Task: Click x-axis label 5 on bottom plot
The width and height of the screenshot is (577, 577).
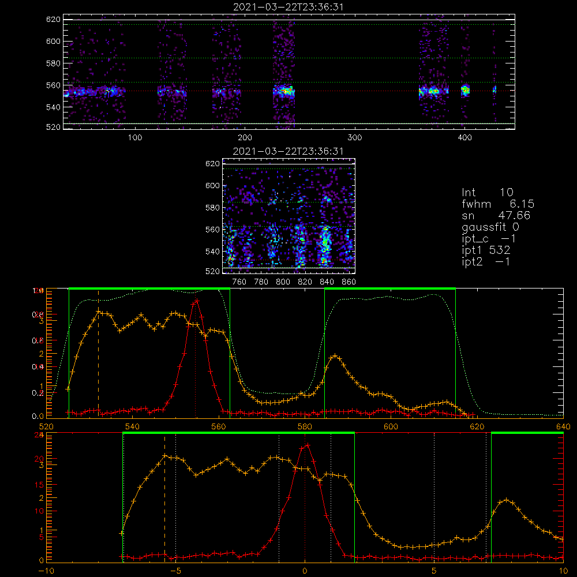Action: pyautogui.click(x=434, y=571)
